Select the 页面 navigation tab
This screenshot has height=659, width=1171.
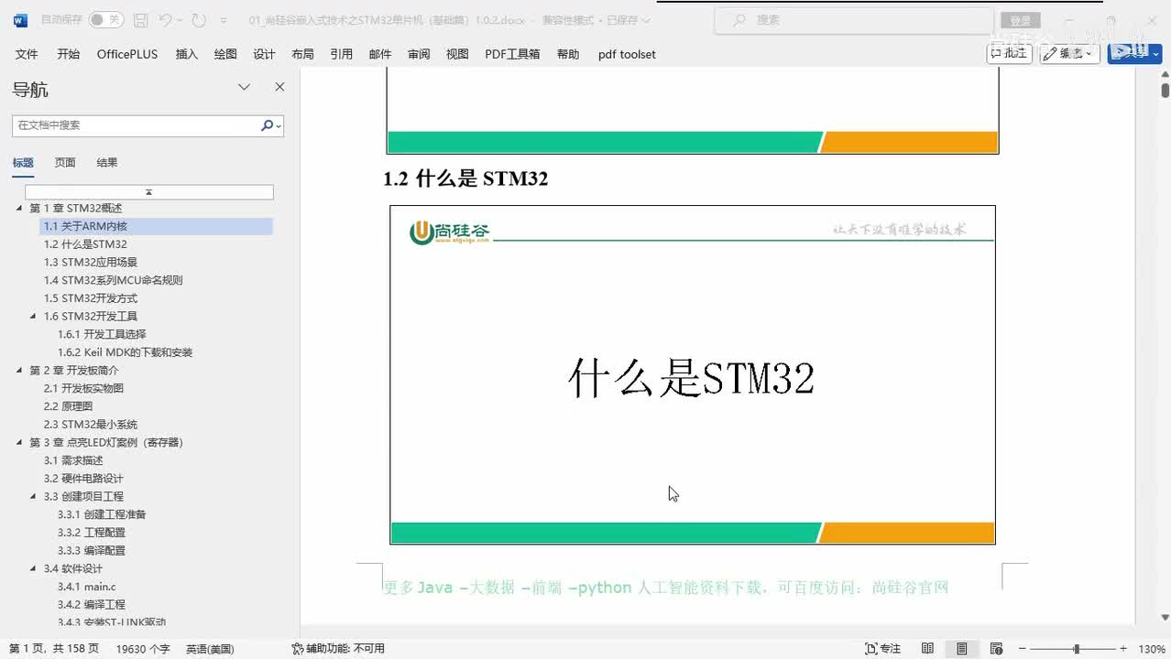[65, 163]
